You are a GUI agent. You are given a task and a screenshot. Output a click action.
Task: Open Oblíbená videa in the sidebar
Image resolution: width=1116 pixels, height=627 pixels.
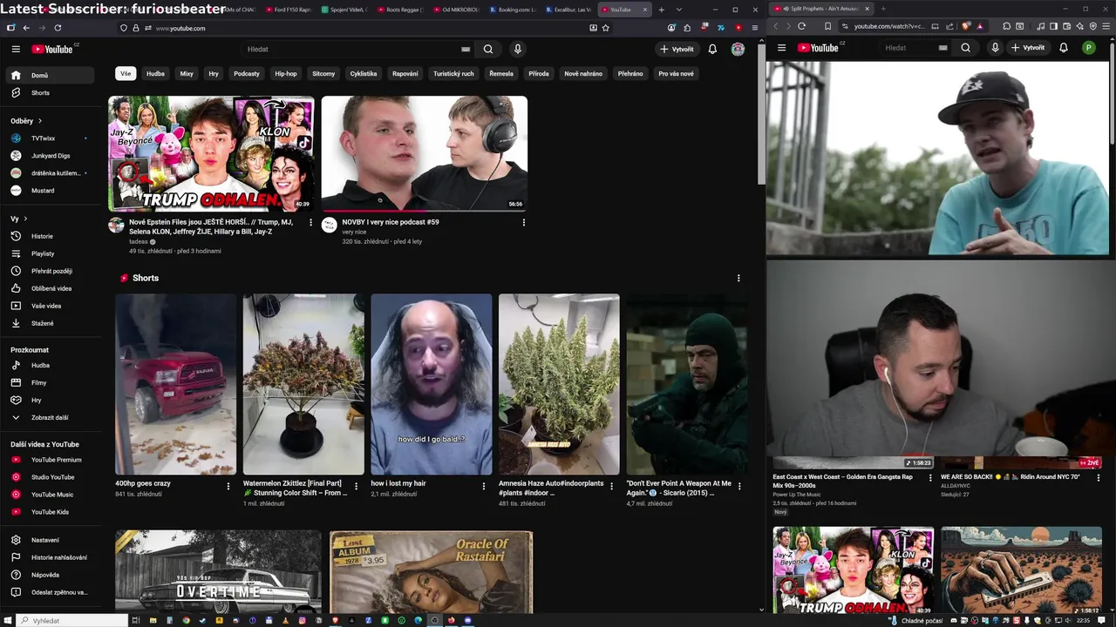(x=52, y=288)
